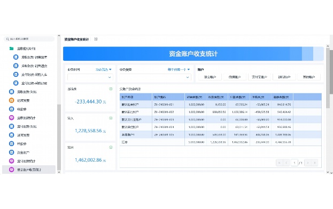The height and width of the screenshot is (209, 333).
Task: Filter by 微信账户 account button
Action: [235, 77]
